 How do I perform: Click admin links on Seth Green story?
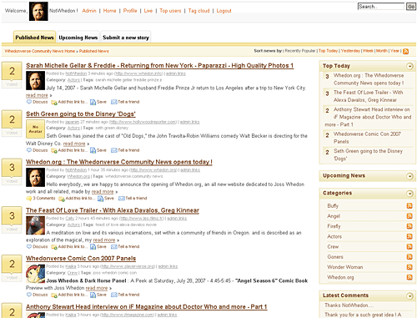pyautogui.click(x=190, y=122)
